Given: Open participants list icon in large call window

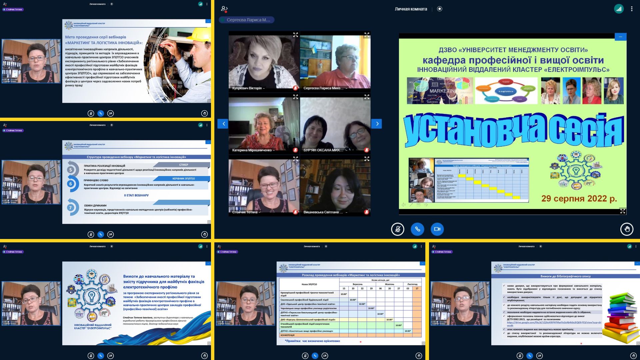Looking at the screenshot, I should point(224,9).
